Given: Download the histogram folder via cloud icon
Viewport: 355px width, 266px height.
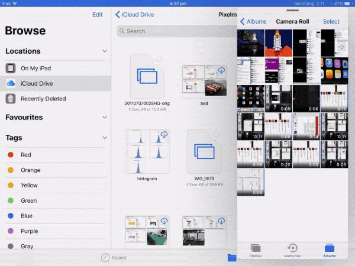Looking at the screenshot, I should [x=164, y=134].
